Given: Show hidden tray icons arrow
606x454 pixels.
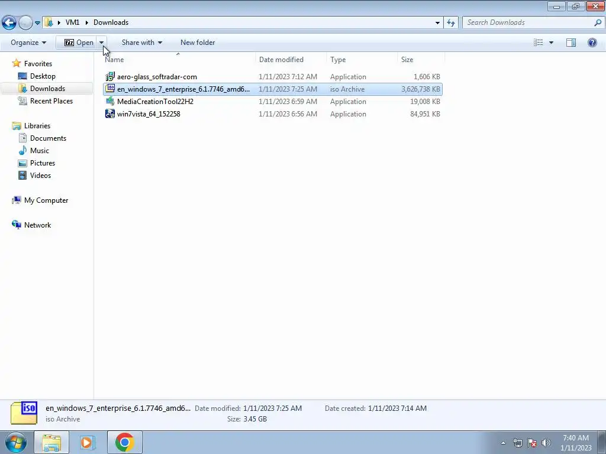Looking at the screenshot, I should click(x=503, y=443).
